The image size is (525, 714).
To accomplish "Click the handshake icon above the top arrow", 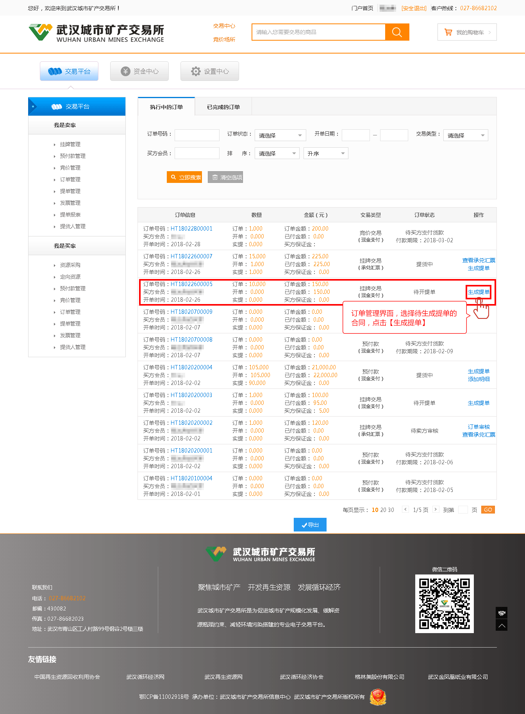I will (x=502, y=613).
